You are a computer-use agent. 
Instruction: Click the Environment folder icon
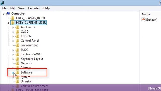coord(17,45)
